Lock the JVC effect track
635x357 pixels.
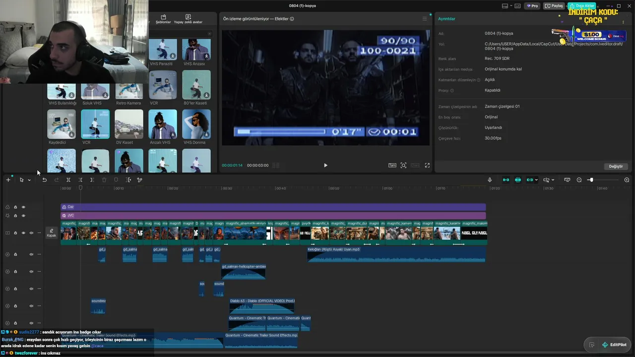15,216
